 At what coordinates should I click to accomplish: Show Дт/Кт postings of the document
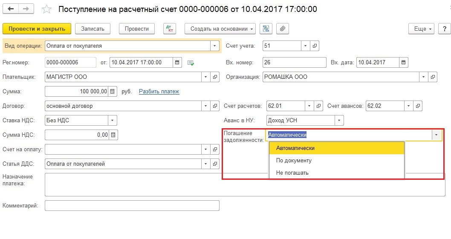pos(169,29)
